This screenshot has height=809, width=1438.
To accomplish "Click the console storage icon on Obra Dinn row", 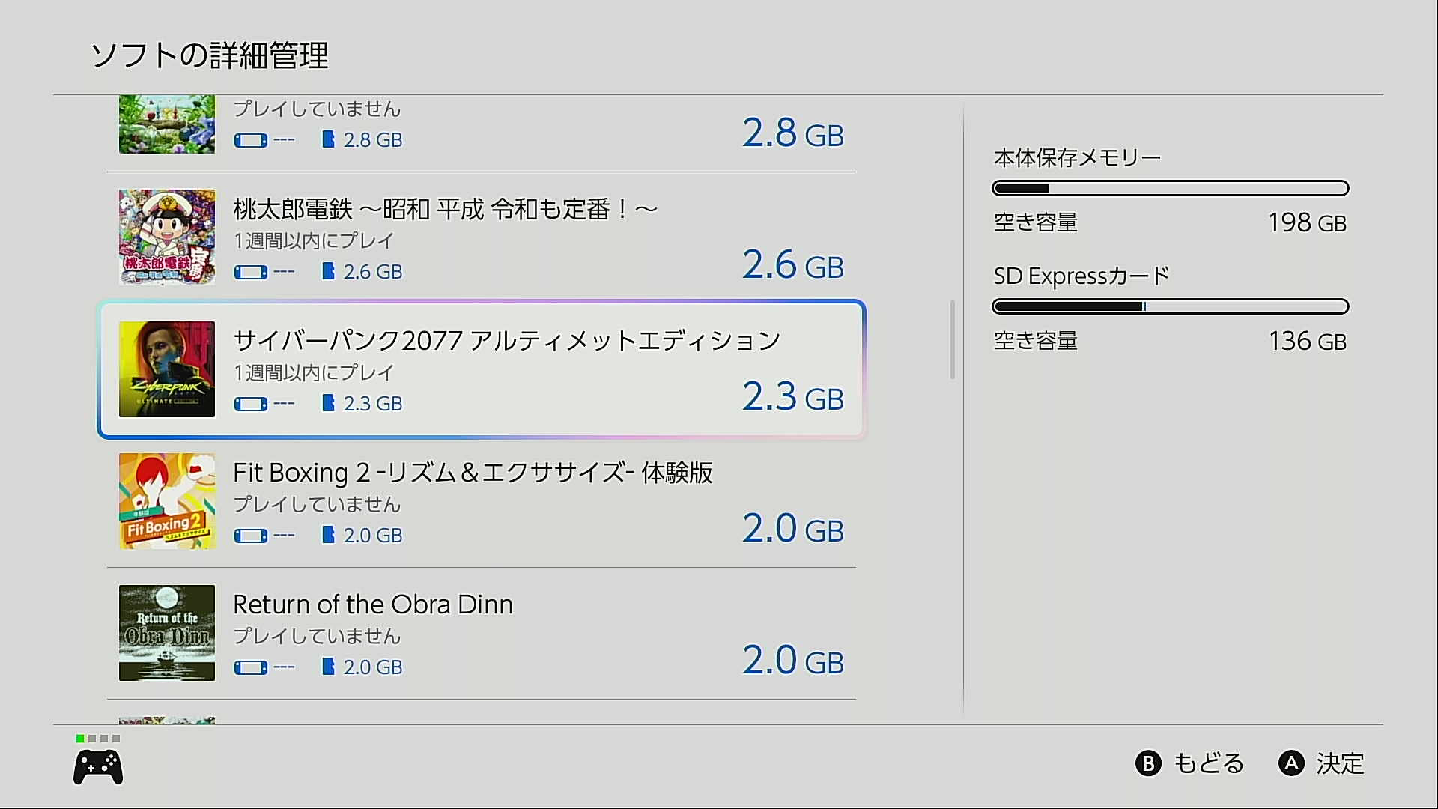I will click(251, 667).
